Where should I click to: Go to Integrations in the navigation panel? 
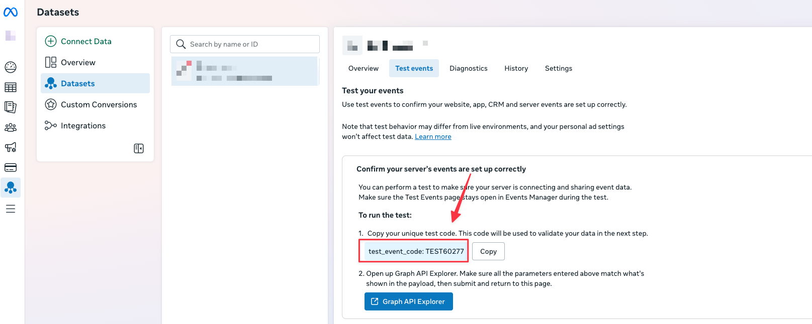click(x=83, y=125)
